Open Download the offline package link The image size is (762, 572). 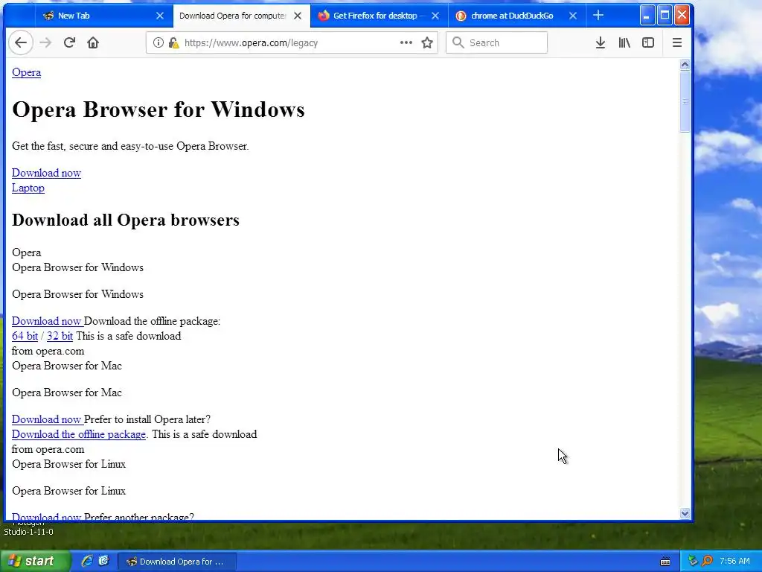click(79, 434)
